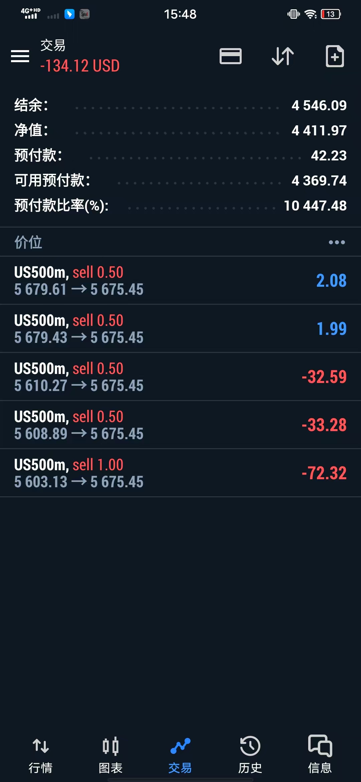The image size is (361, 782).
Task: Open the positions three-dot options menu
Action: coord(337,242)
